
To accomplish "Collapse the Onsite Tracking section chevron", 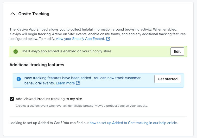I will (x=12, y=14).
